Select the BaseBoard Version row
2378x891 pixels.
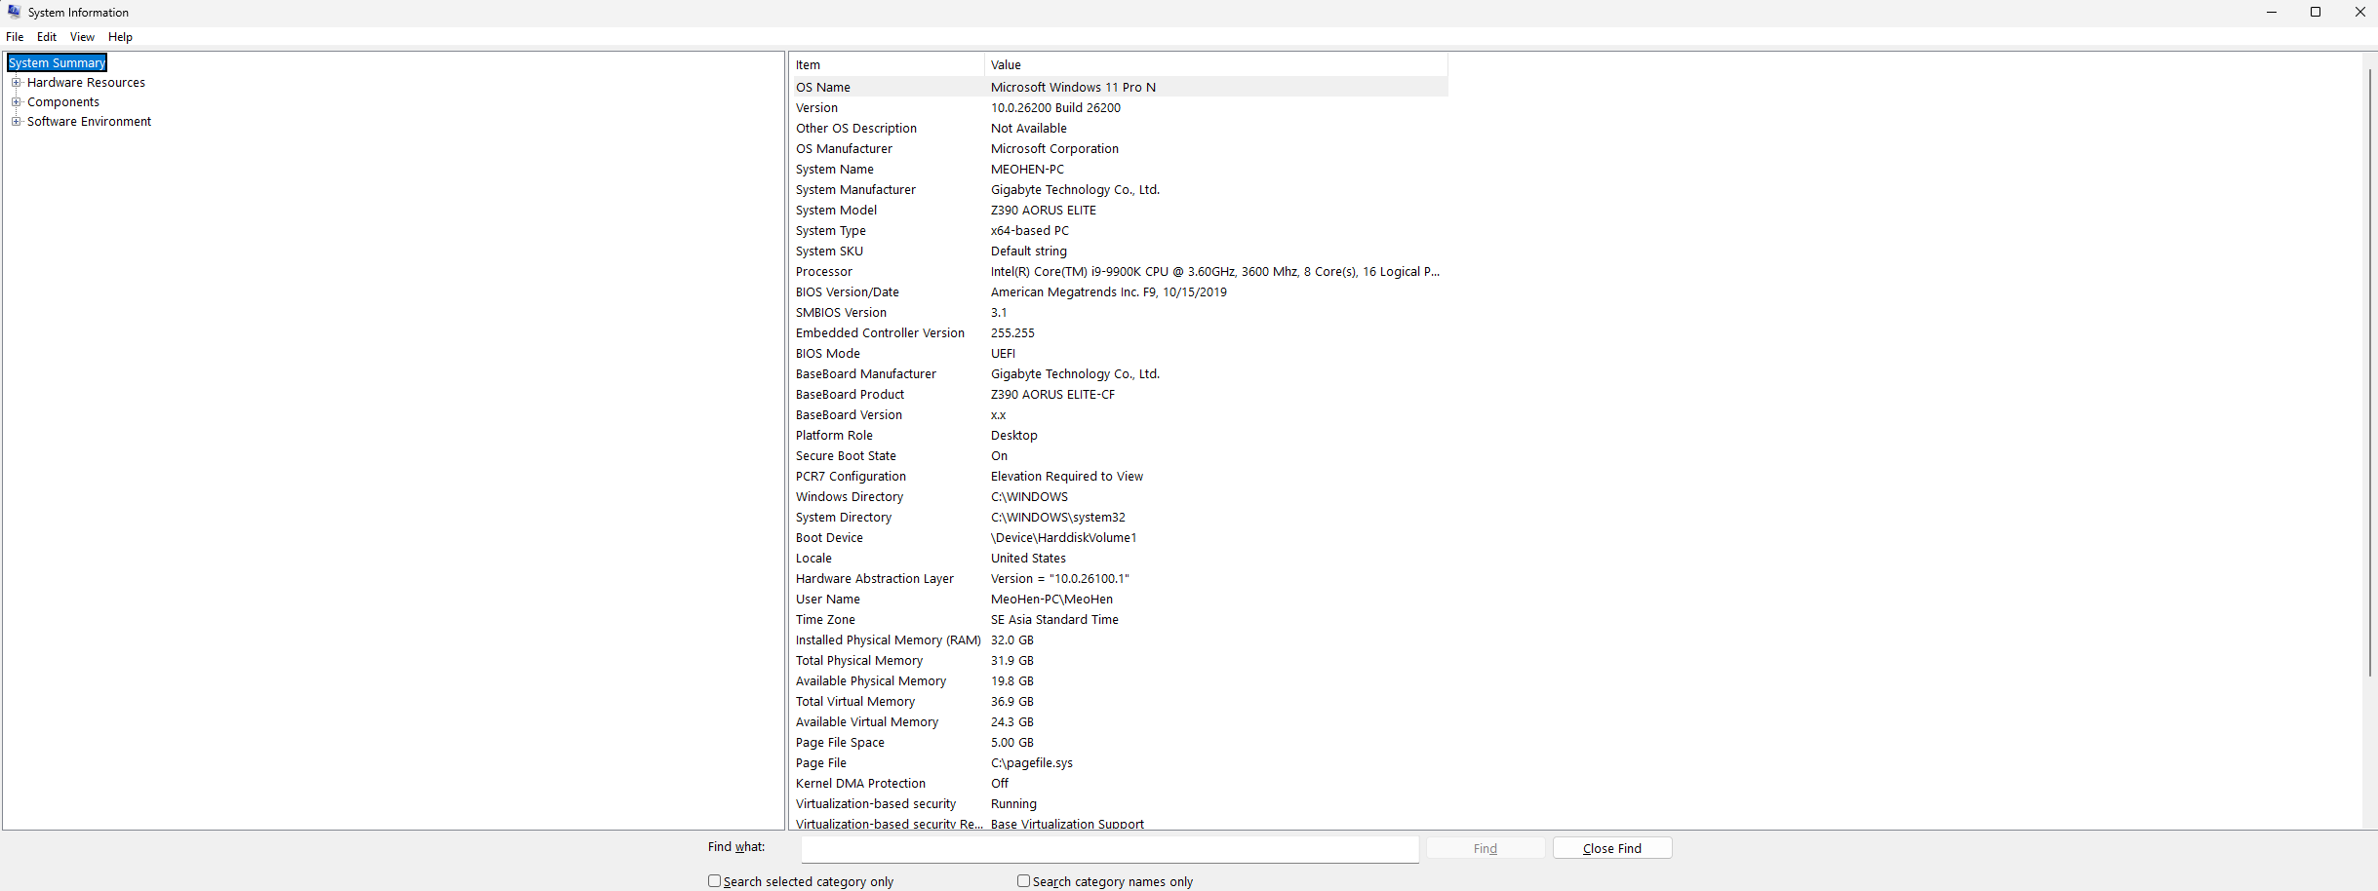1119,415
